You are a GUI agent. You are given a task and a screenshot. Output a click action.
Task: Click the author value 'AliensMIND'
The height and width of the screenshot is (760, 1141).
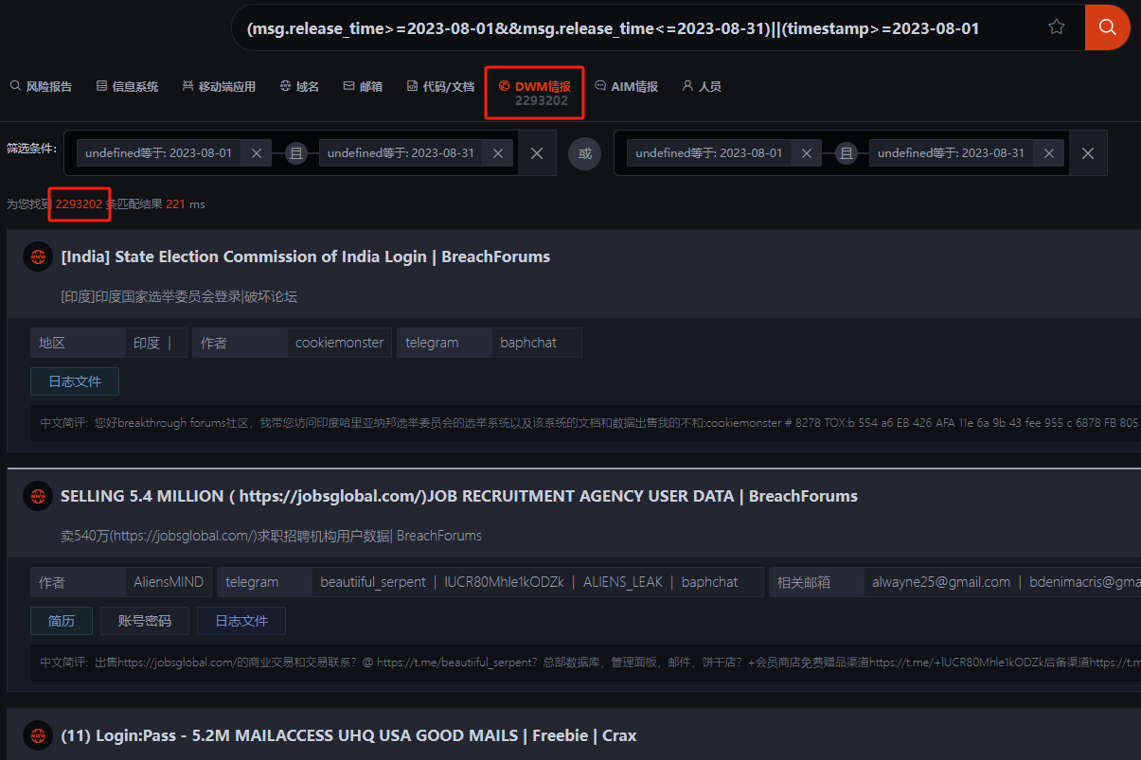coord(169,582)
